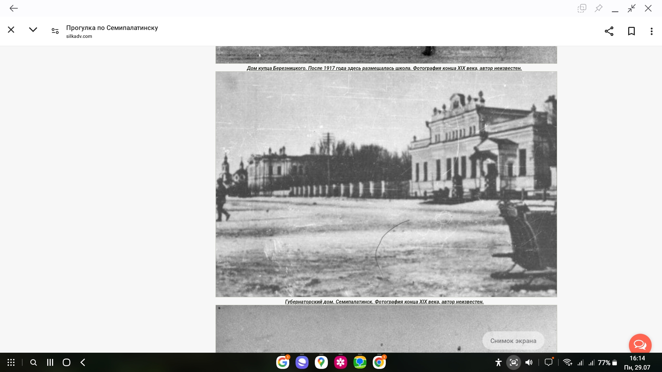Click the silkadv.com page address
The height and width of the screenshot is (372, 662).
[x=79, y=36]
